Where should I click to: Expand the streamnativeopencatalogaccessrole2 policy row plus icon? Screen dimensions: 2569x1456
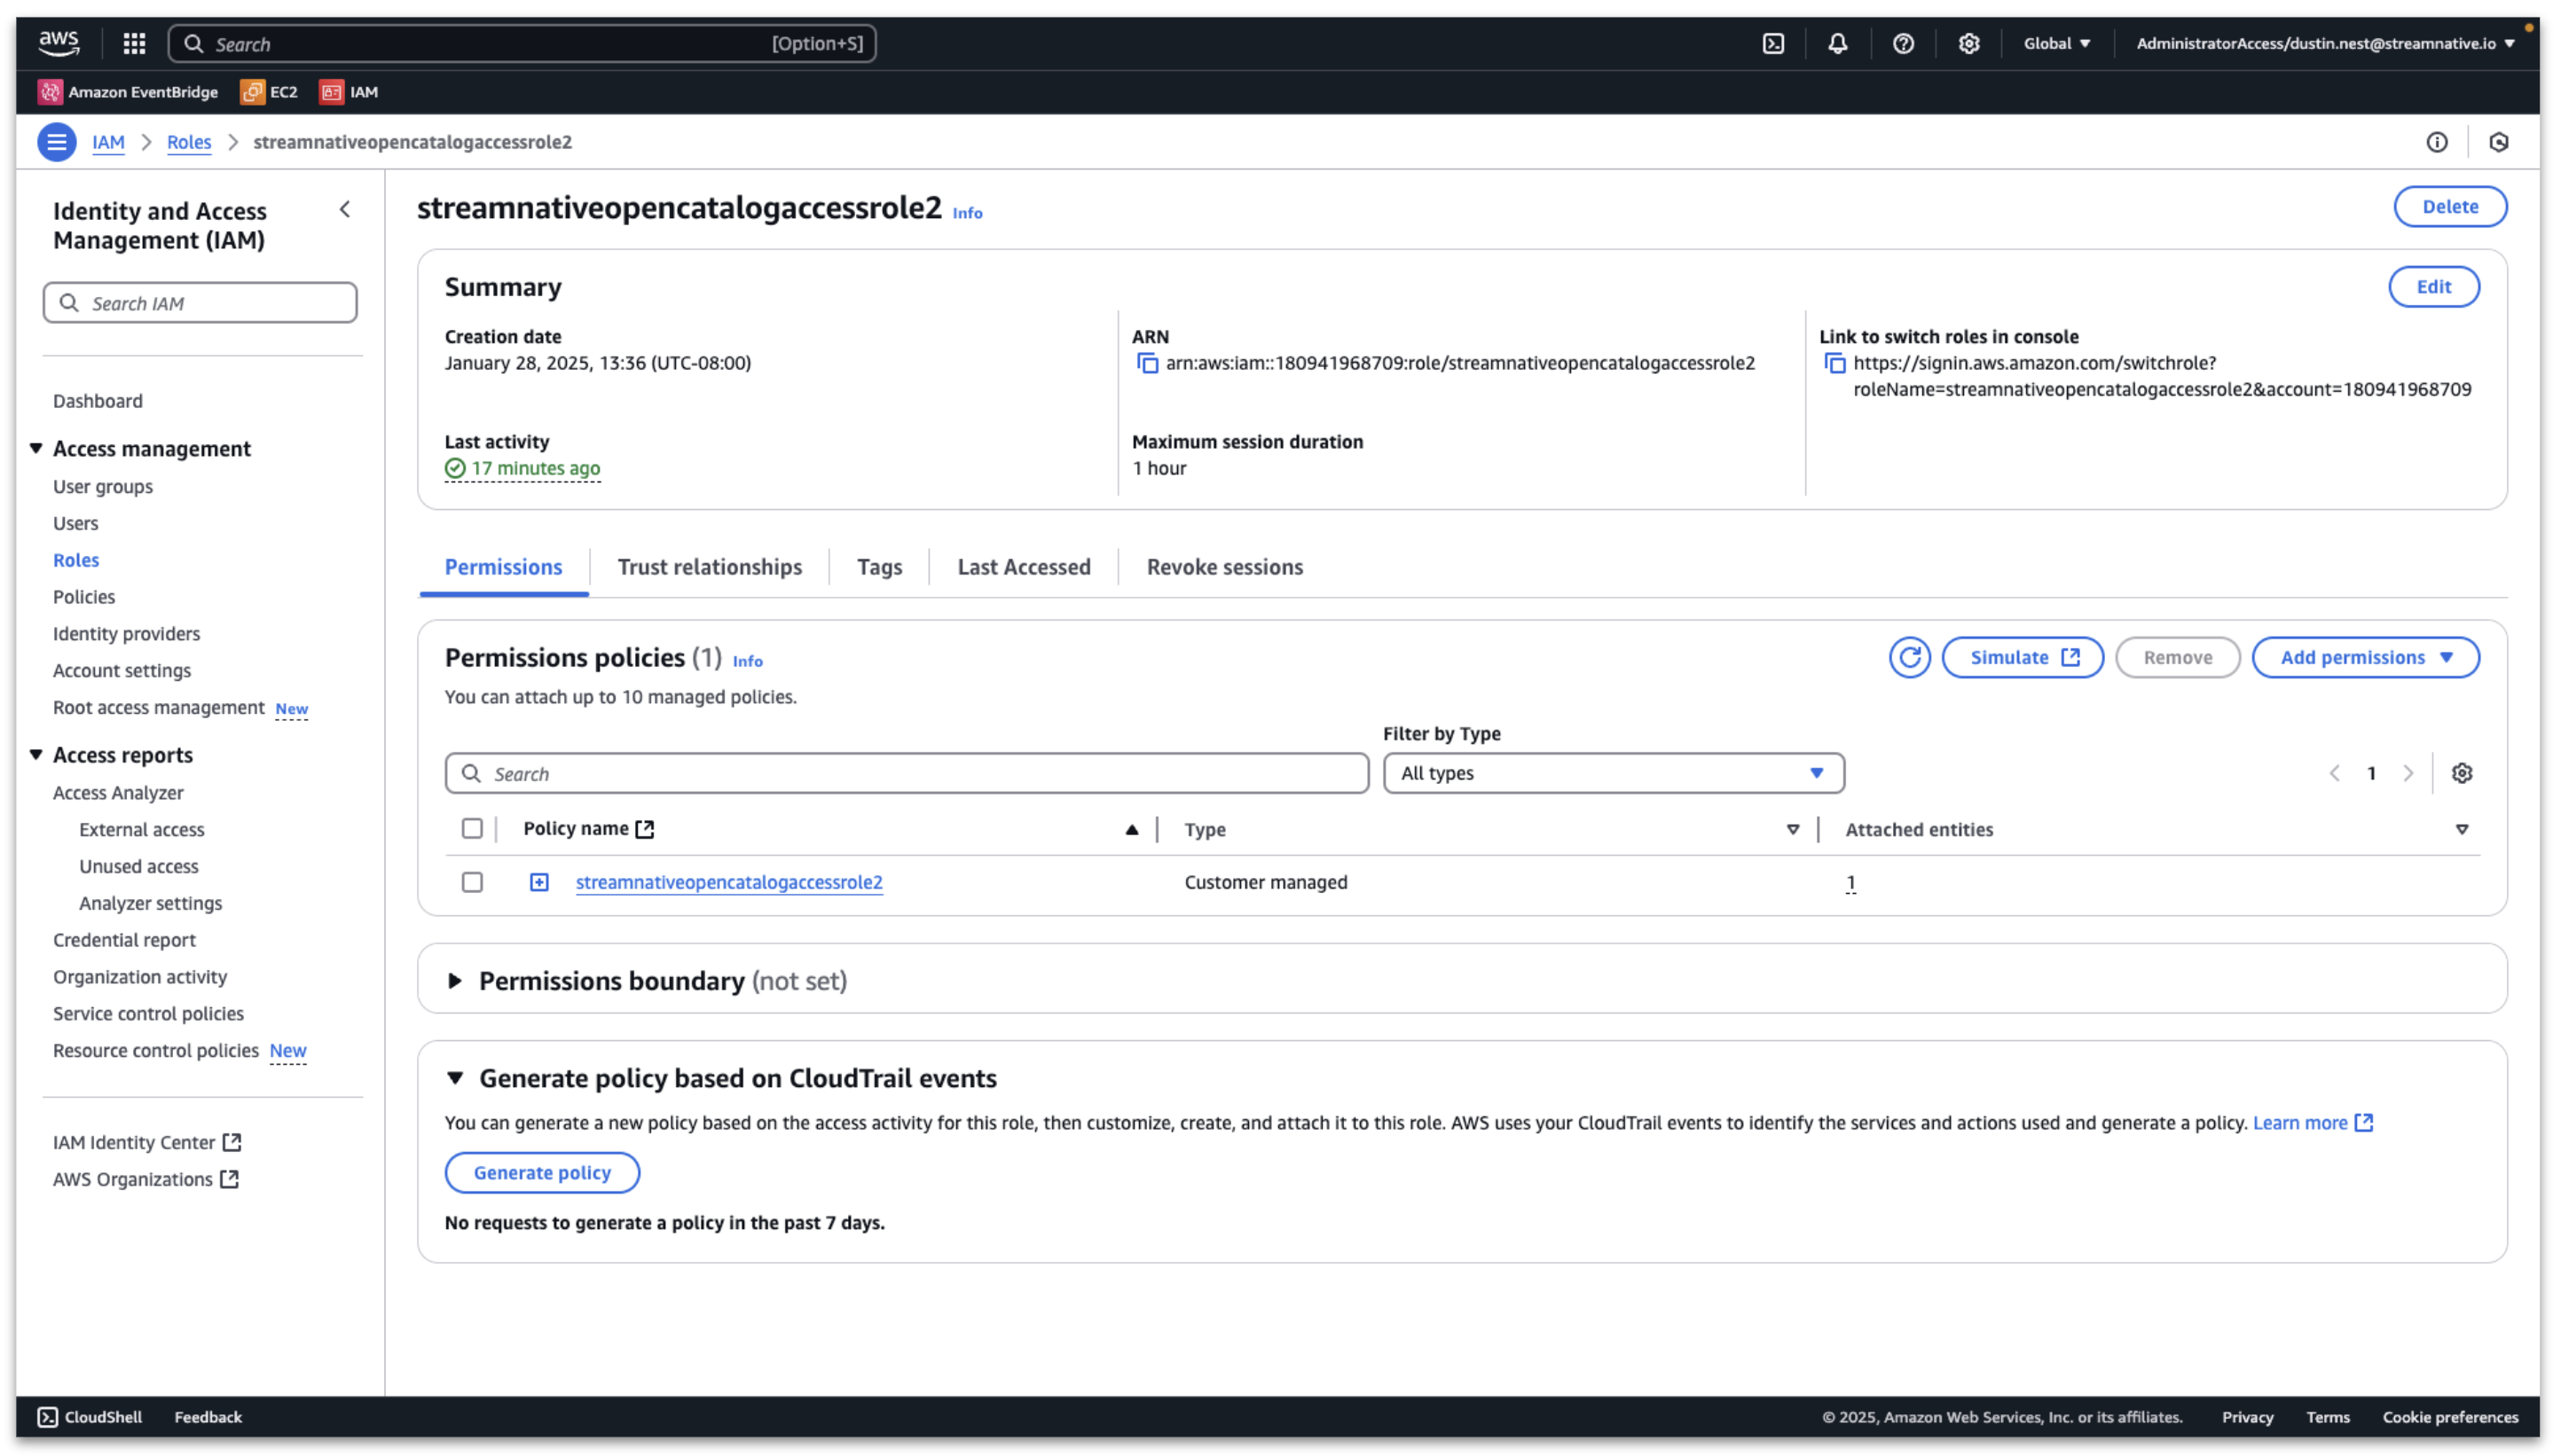[539, 883]
